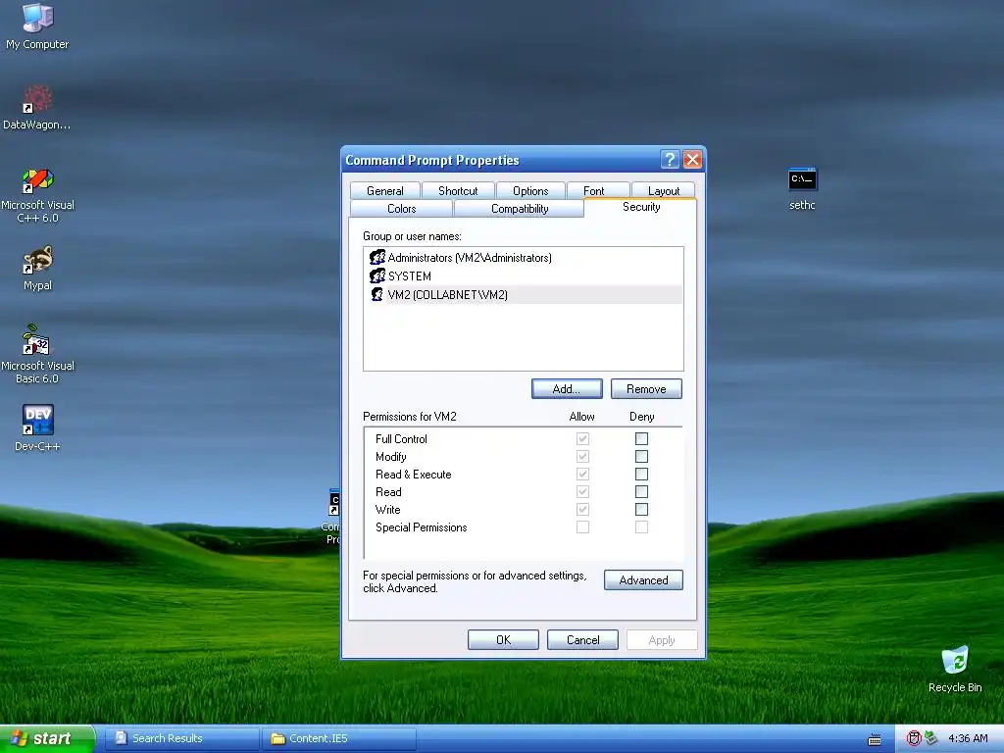Switch to the General tab
The image size is (1004, 753).
tap(384, 191)
